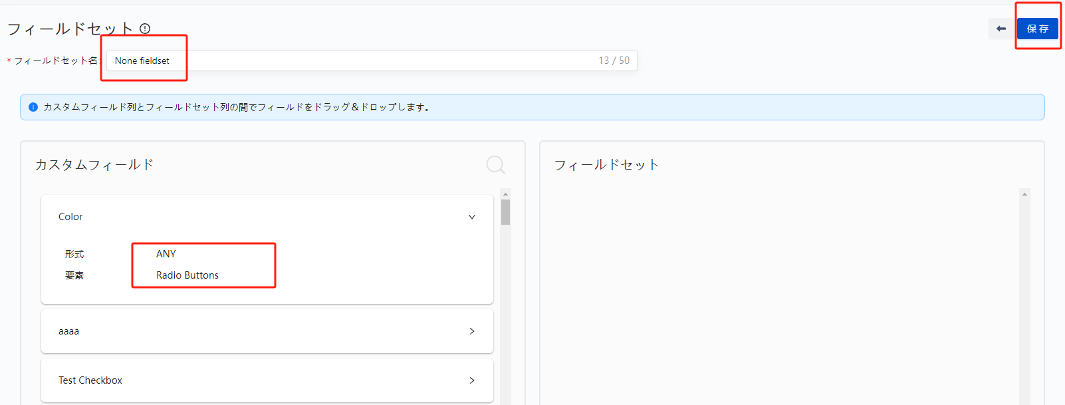Click the drag-and-drop instruction banner text
This screenshot has height=405, width=1065.
point(236,107)
